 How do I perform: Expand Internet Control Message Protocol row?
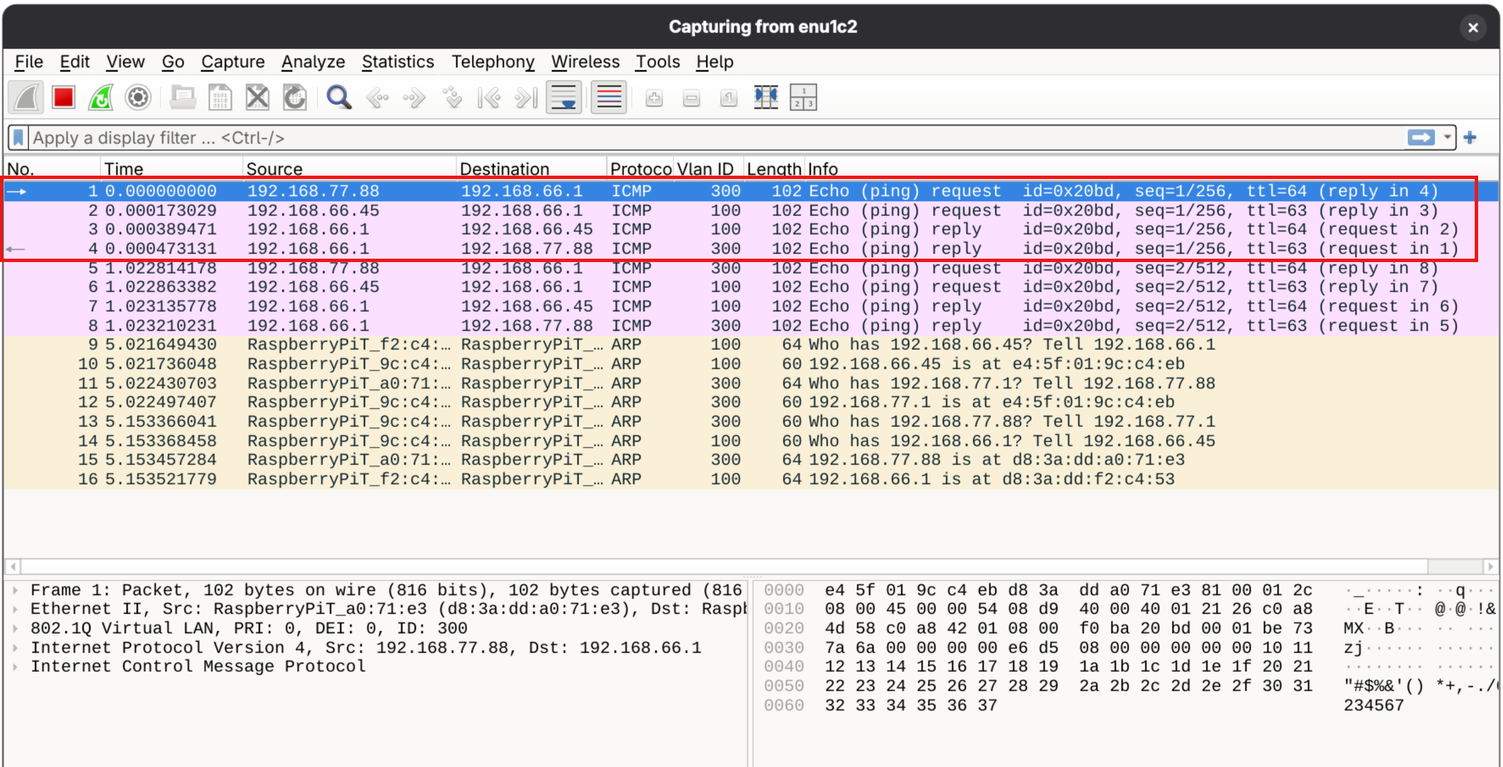coord(16,666)
